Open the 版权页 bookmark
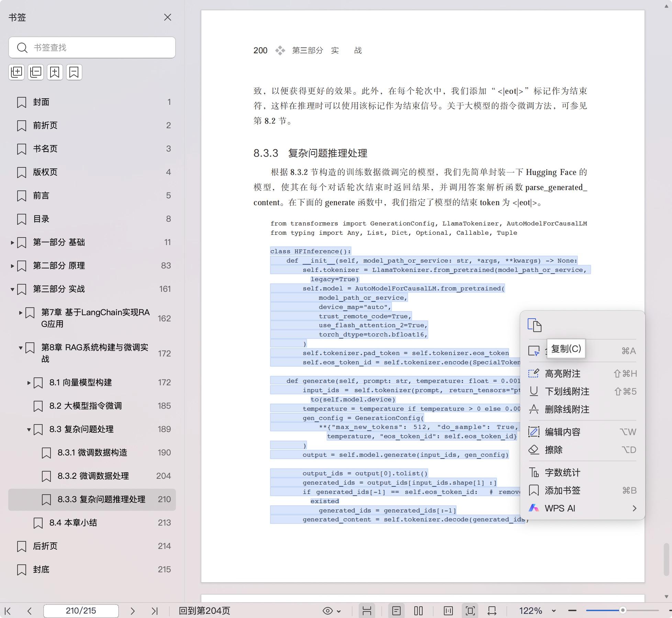The width and height of the screenshot is (672, 618). click(x=92, y=172)
